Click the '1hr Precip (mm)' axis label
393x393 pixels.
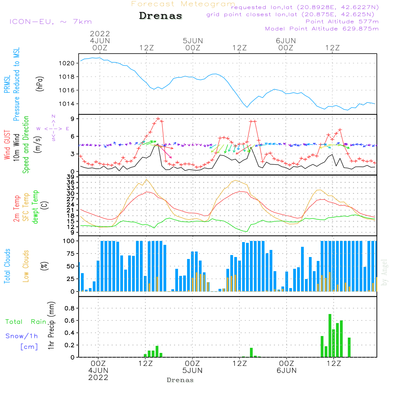click(51, 325)
